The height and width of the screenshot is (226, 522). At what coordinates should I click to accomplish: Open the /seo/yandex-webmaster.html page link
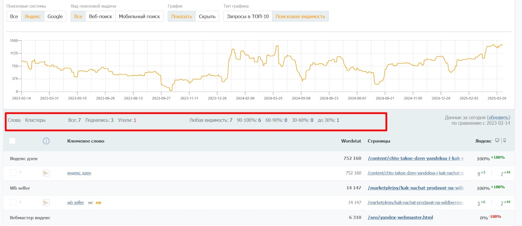400,218
